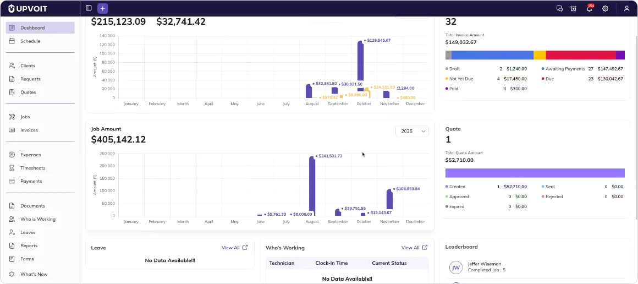This screenshot has width=638, height=284.
Task: Click tall October bar in top chart
Action: click(360, 66)
